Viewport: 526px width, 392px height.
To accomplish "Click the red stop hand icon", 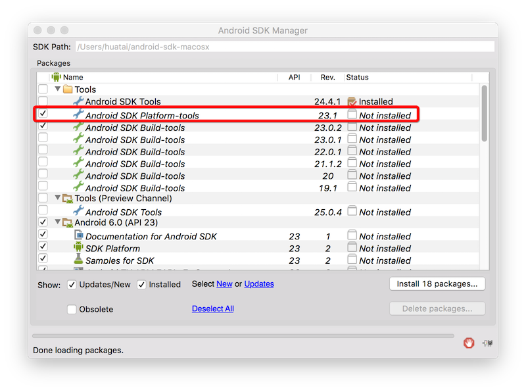I will click(469, 343).
